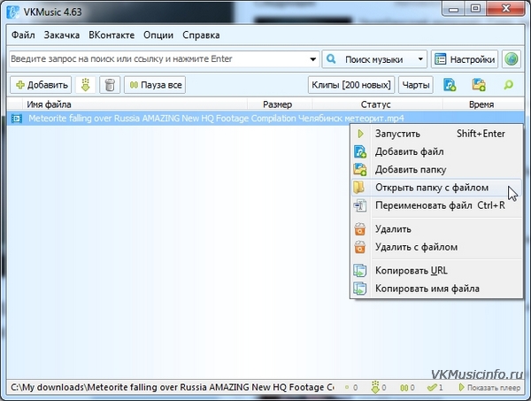This screenshot has height=401, width=531.
Task: Click the file path text in status bar
Action: click(x=172, y=387)
